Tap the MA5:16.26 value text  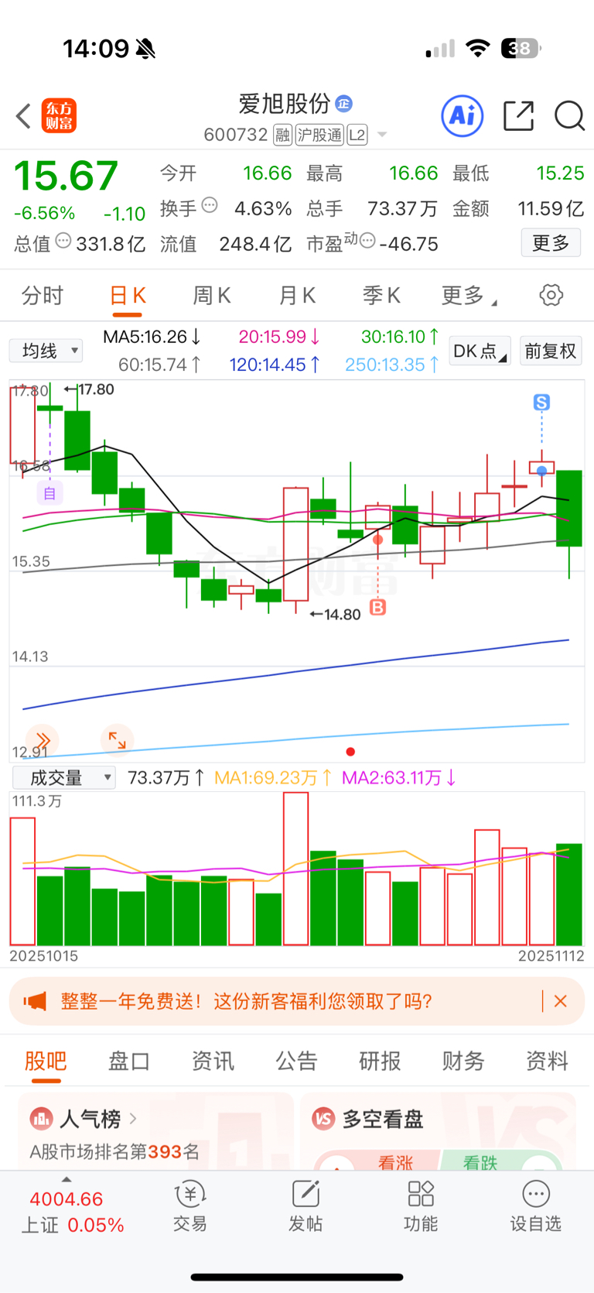tap(152, 337)
